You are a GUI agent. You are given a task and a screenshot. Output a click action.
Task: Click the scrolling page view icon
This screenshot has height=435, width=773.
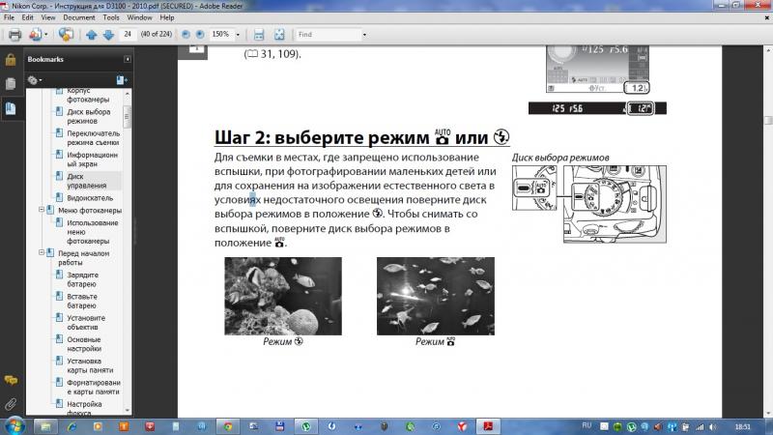click(x=259, y=35)
